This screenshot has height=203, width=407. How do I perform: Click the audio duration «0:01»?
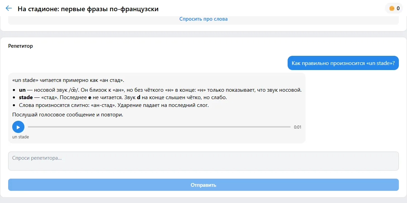point(297,127)
